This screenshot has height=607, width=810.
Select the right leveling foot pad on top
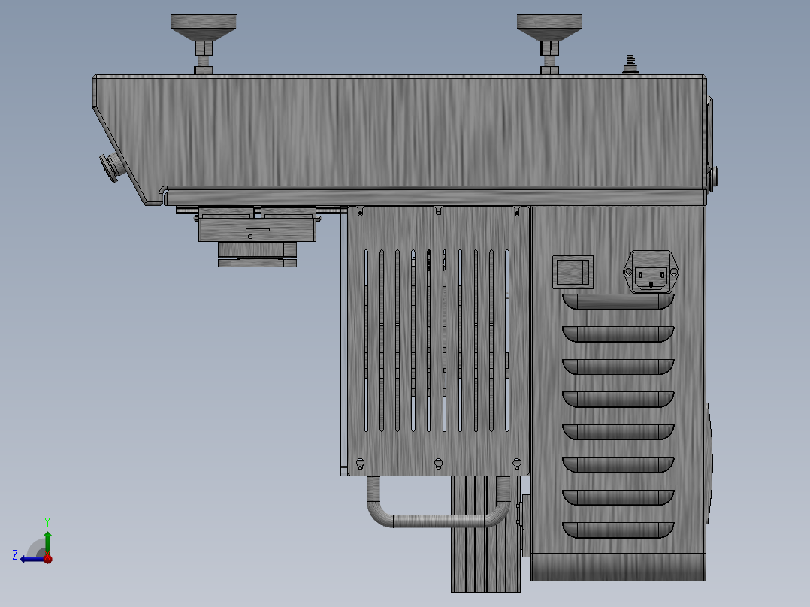tap(550, 27)
